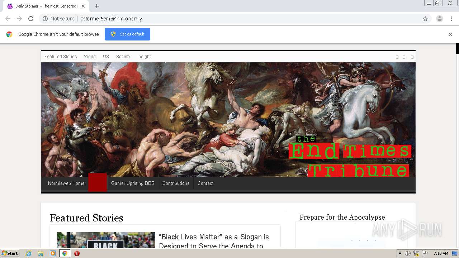The height and width of the screenshot is (258, 459).
Task: Open the Society menu item
Action: 123,57
